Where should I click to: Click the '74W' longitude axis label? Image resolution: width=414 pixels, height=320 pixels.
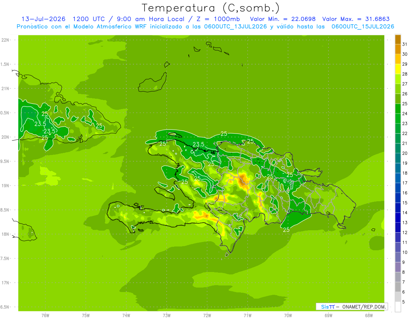126,316
